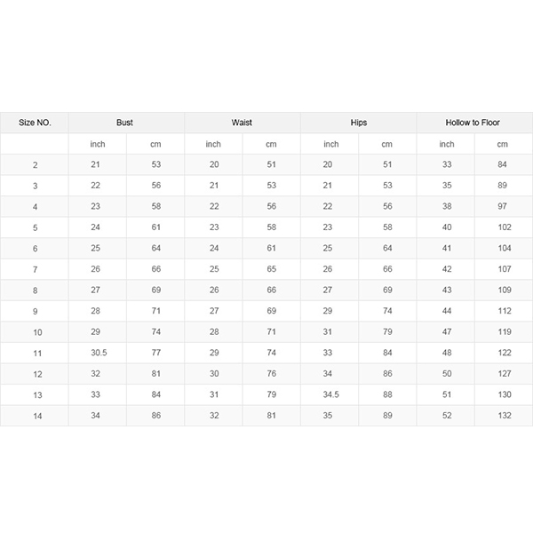Select the inch subheader under Hips

coord(330,144)
